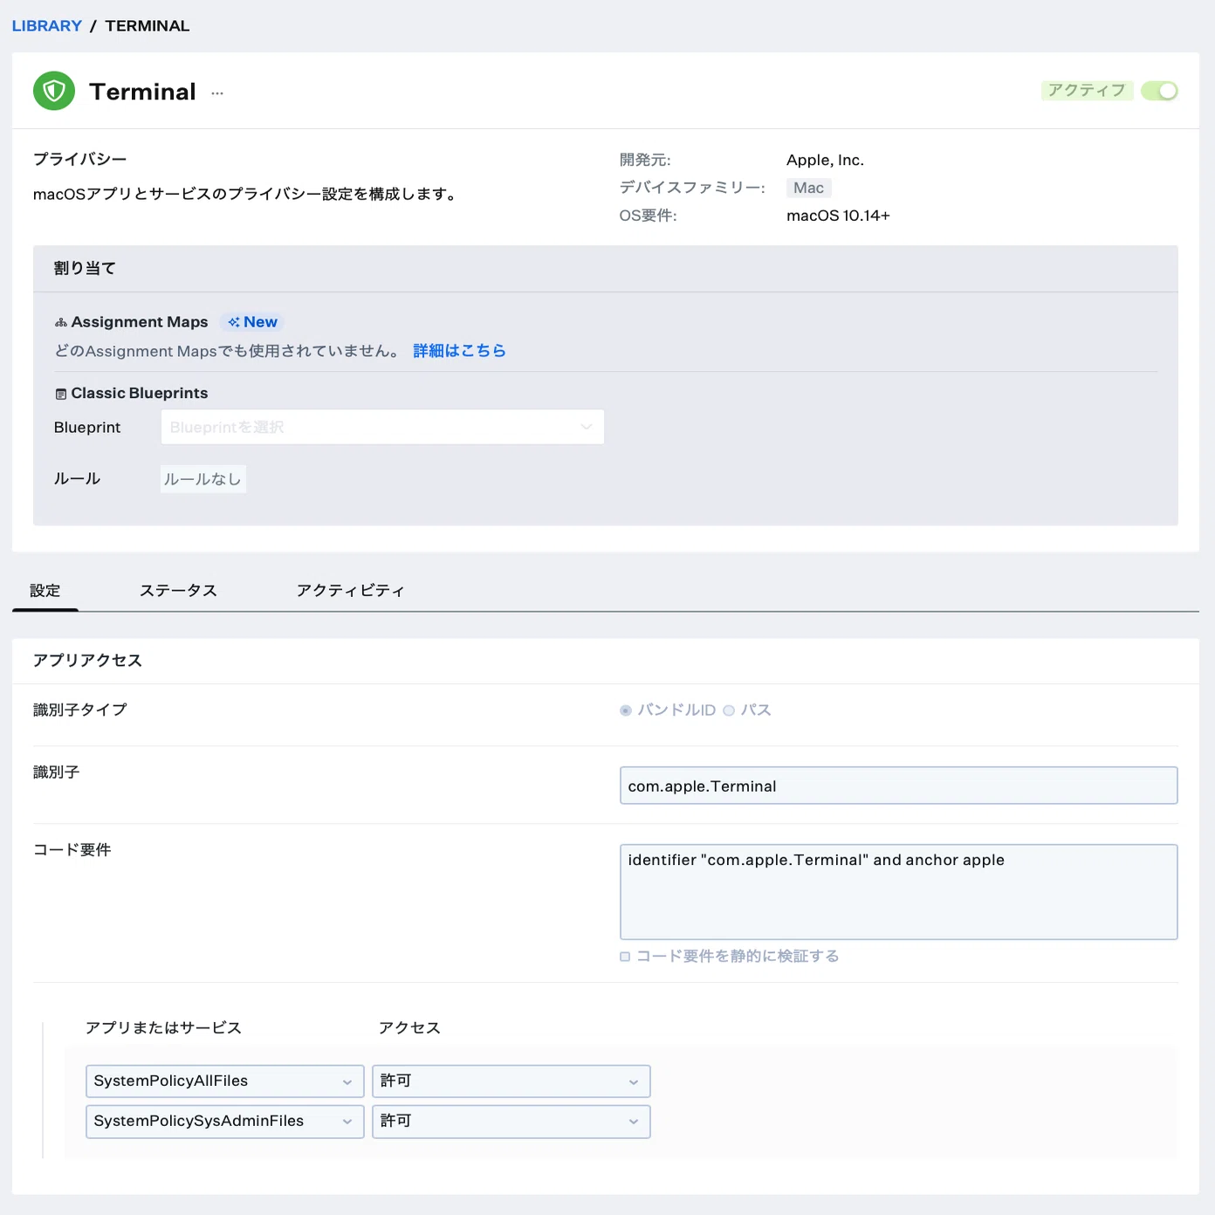Click the Terminal title heading
The image size is (1215, 1215).
coord(143,92)
